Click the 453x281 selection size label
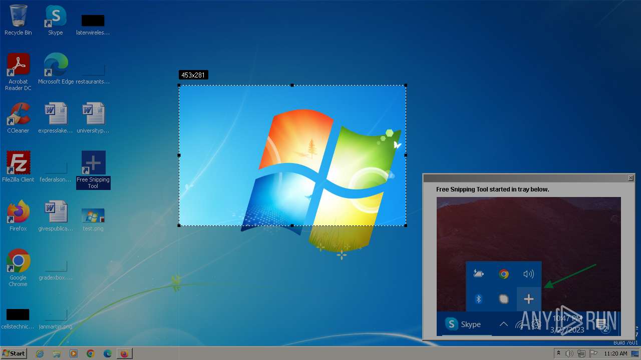The image size is (641, 360). 193,75
